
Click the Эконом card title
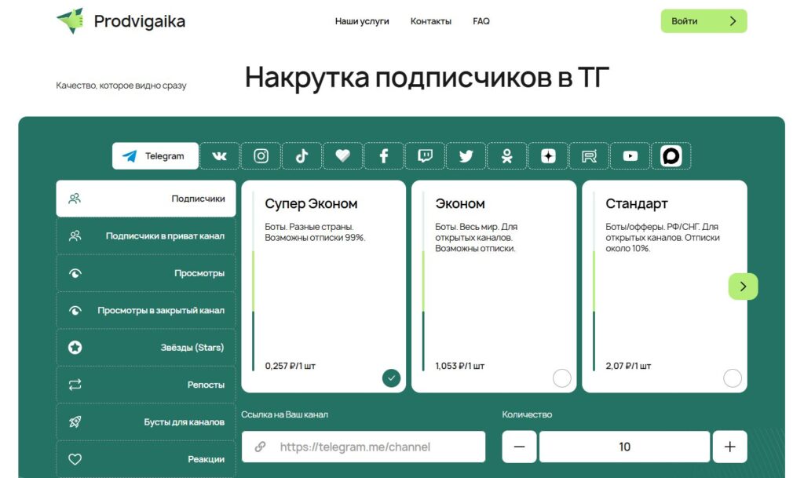[x=460, y=203]
